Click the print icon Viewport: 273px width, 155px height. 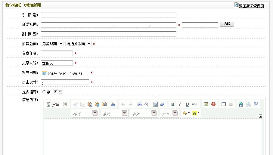113,104
